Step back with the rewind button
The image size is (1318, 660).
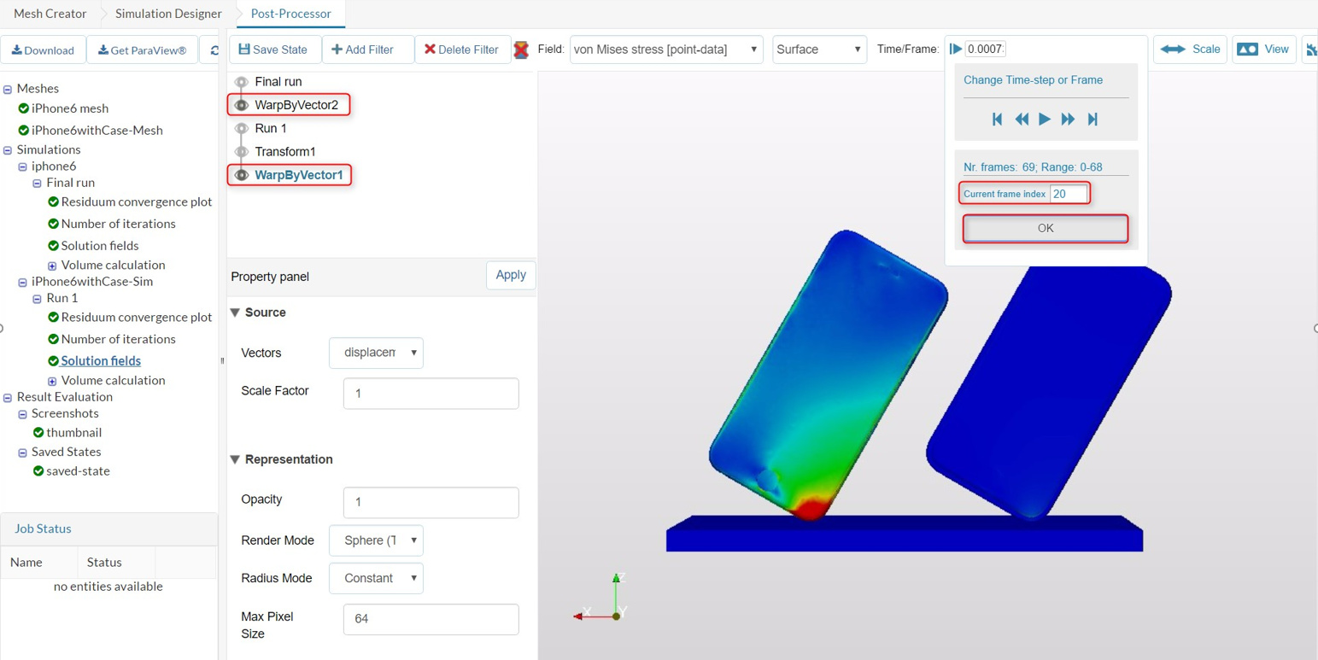pyautogui.click(x=1022, y=120)
